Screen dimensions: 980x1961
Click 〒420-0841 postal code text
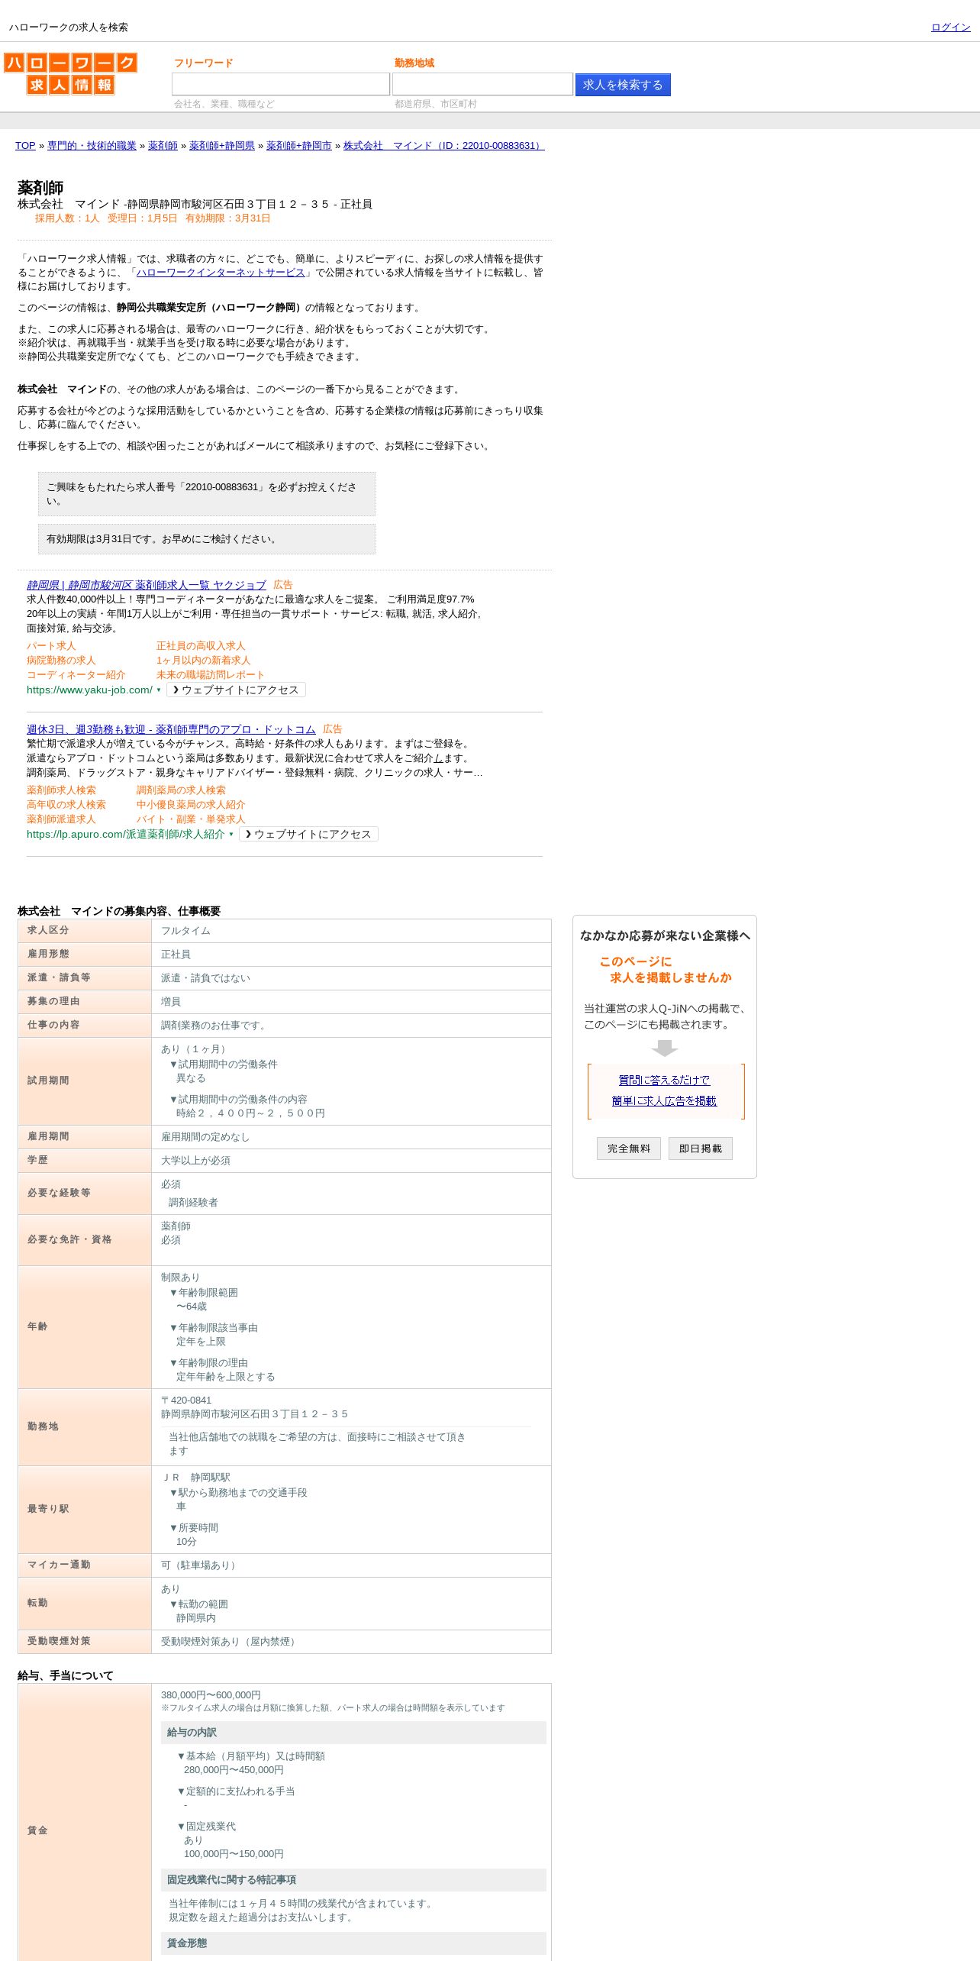pyautogui.click(x=186, y=1400)
